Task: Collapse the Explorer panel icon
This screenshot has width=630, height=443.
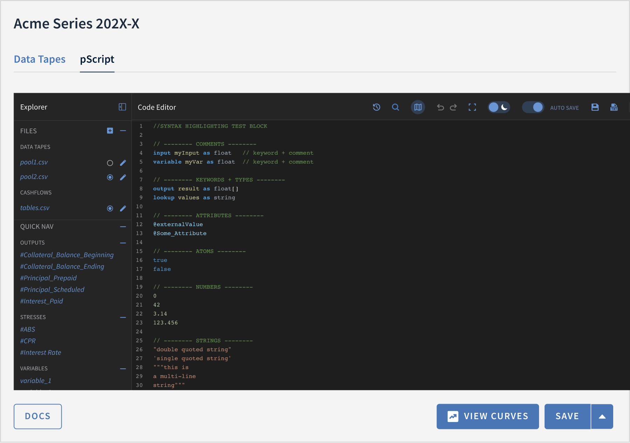Action: pyautogui.click(x=122, y=107)
